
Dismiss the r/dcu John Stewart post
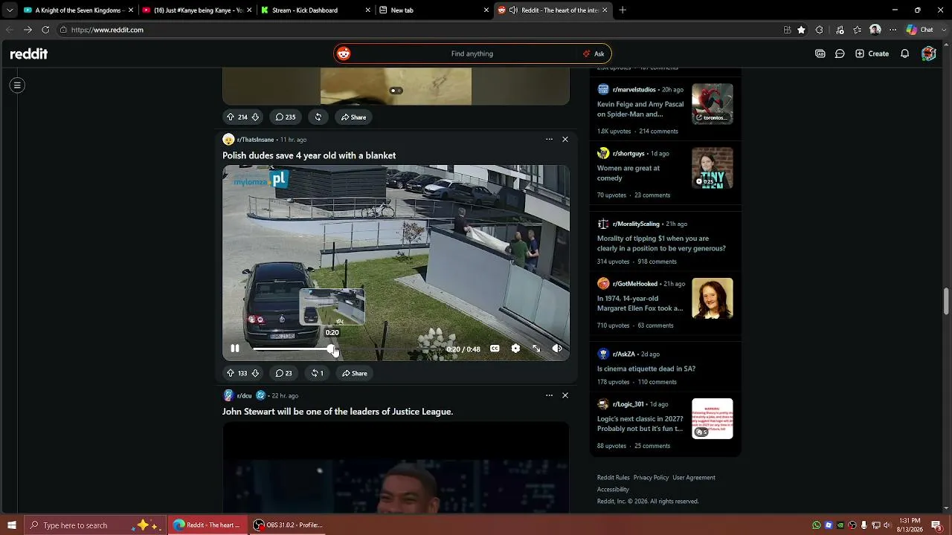pos(565,395)
